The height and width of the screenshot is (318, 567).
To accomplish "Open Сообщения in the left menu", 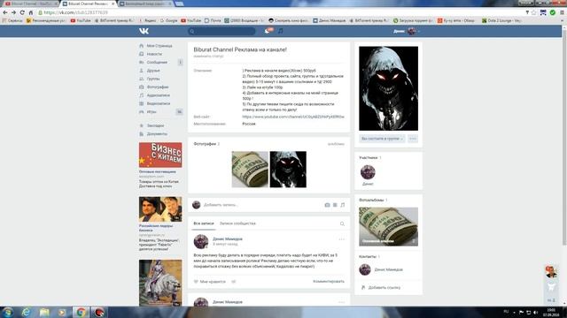I will 157,63.
